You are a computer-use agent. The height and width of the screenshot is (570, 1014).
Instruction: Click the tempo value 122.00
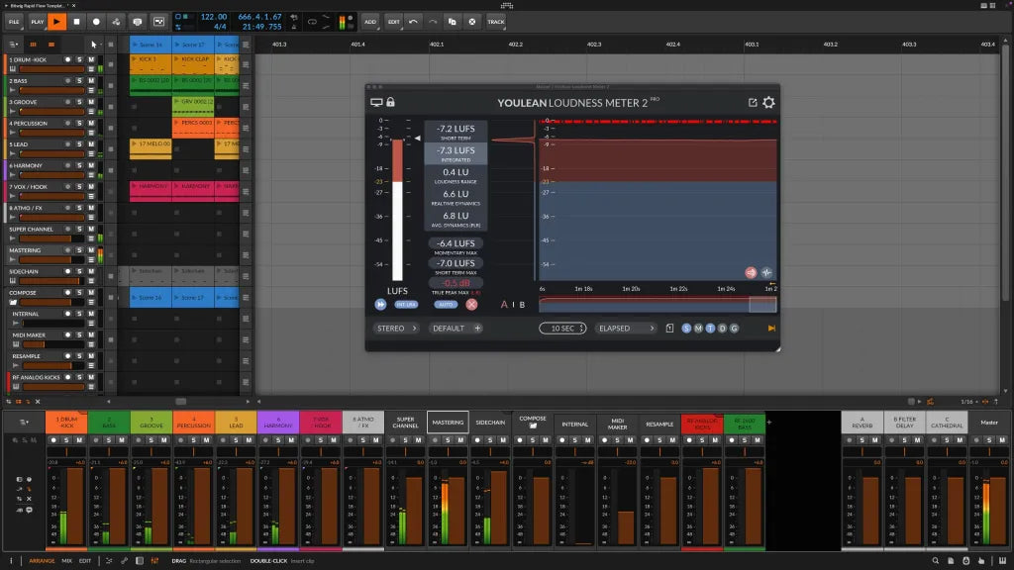(214, 17)
